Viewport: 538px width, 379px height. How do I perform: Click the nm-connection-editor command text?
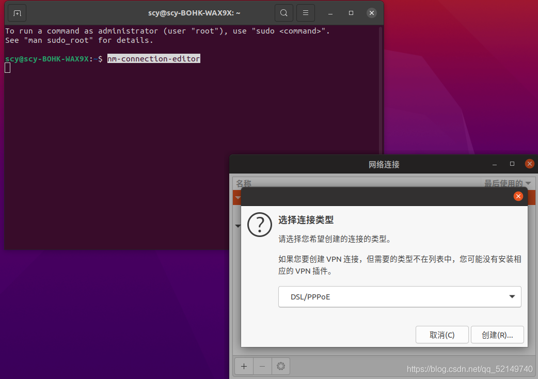tap(153, 59)
